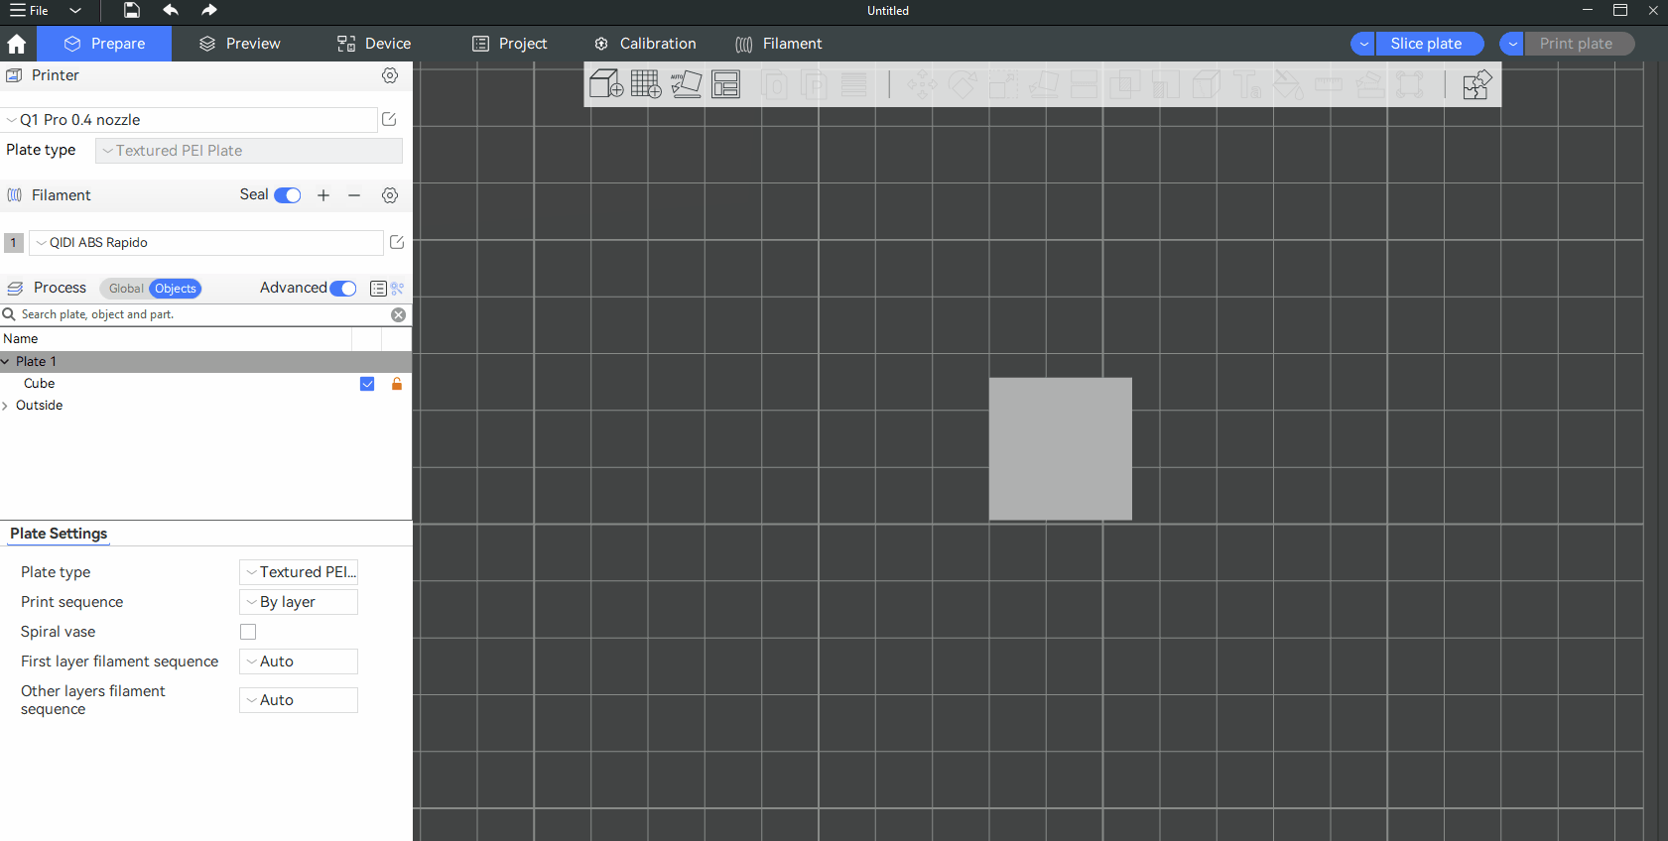Switch Process to Global mode
The width and height of the screenshot is (1668, 841).
pos(126,289)
